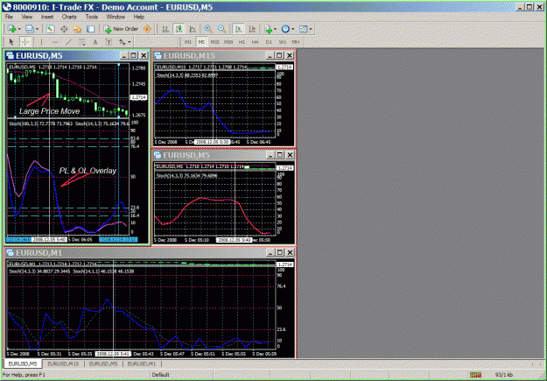
Task: Select the H4 timeframe button
Action: coord(256,42)
